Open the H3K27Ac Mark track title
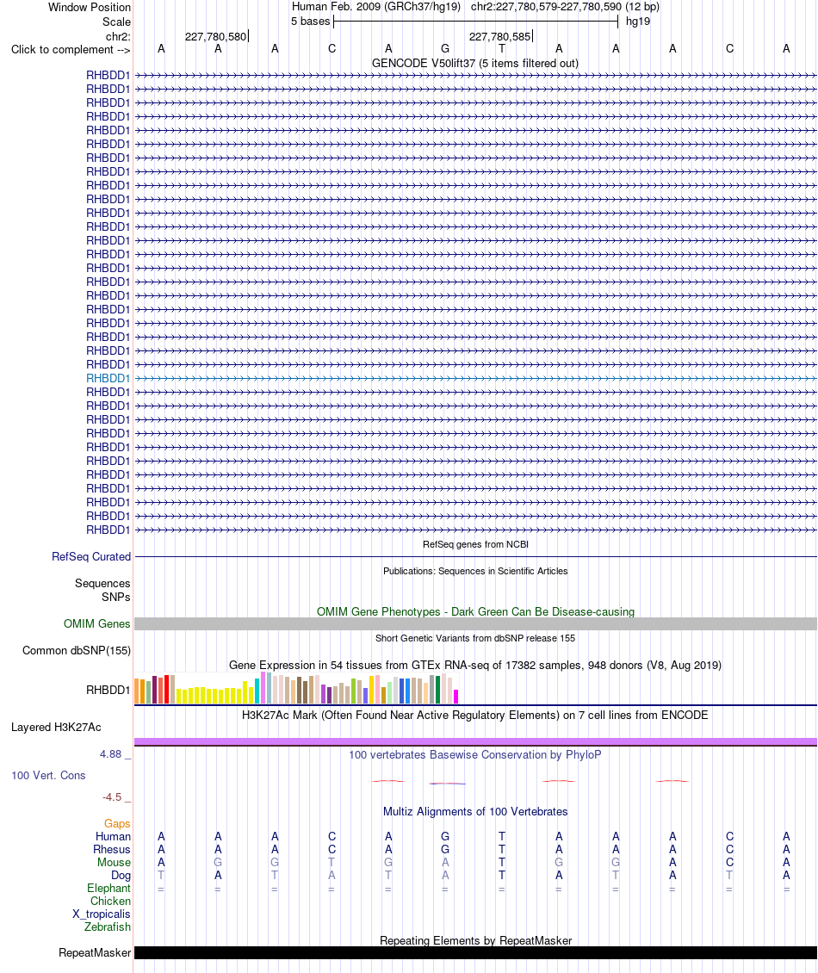The image size is (818, 973). click(x=474, y=715)
